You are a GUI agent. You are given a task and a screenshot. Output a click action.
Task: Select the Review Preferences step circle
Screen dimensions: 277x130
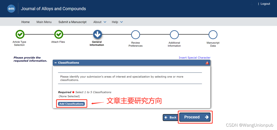[135, 35]
